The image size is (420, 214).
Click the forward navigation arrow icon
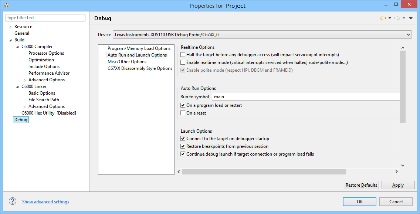tap(397, 18)
